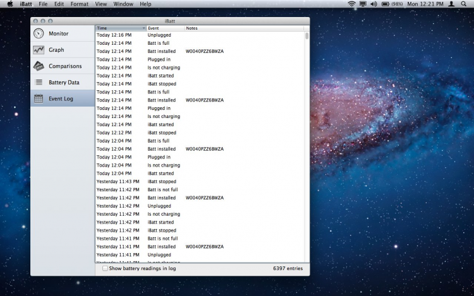
Task: Click the event log vertical scrollbar thumb
Action: click(307, 36)
